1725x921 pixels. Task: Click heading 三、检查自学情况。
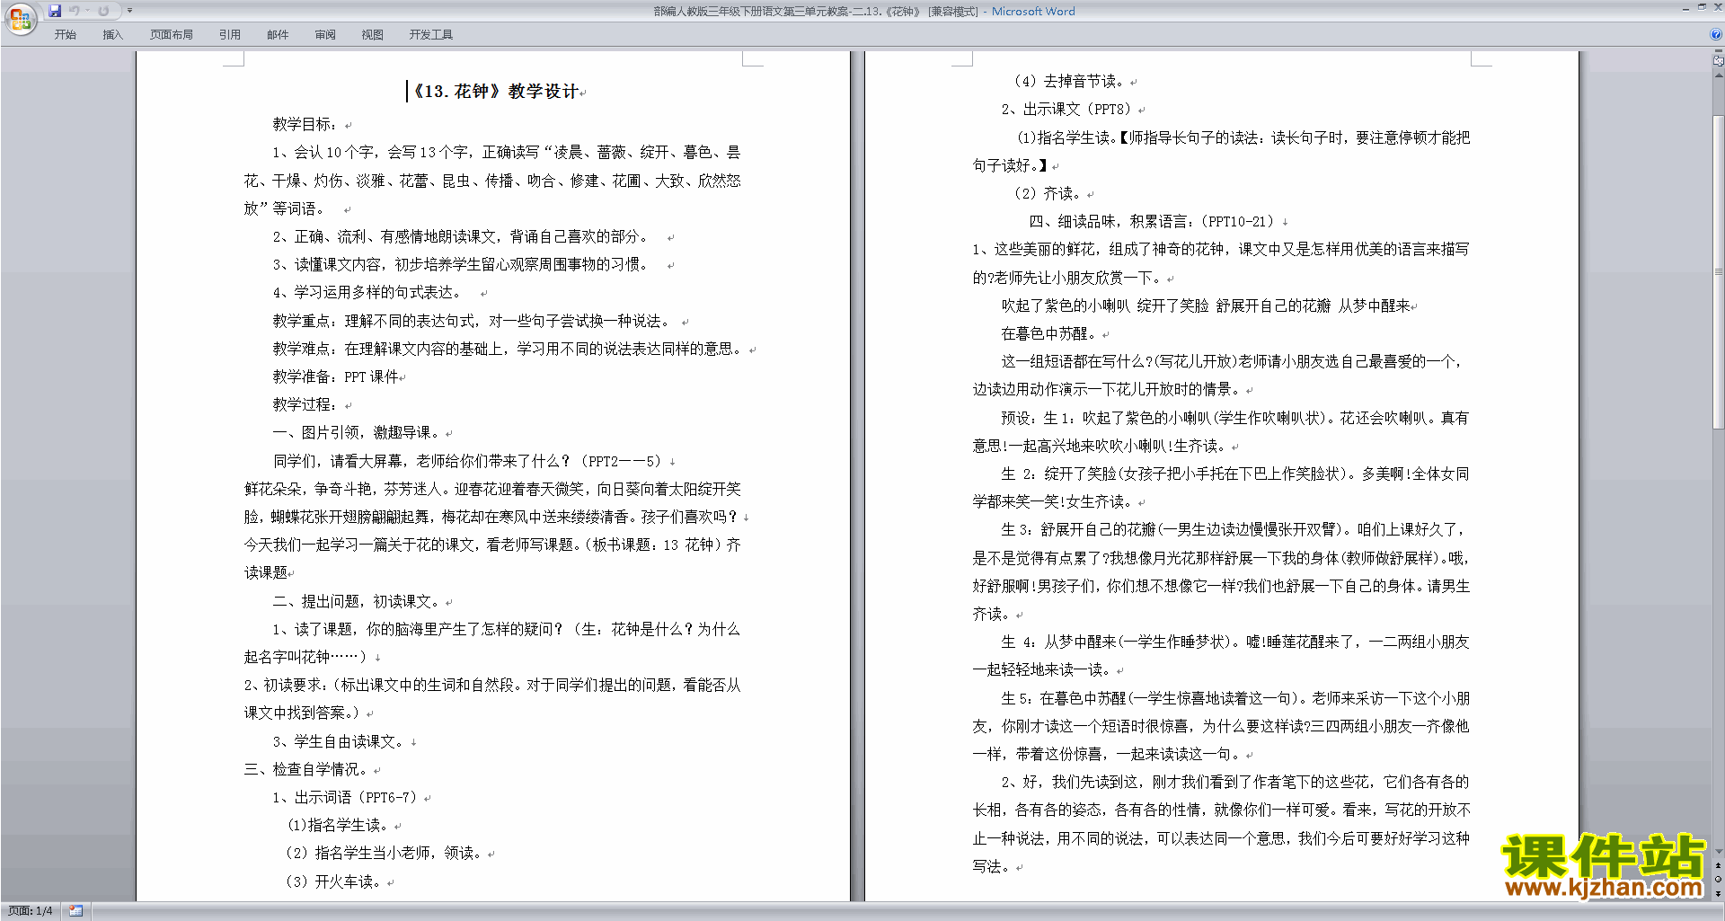(306, 769)
